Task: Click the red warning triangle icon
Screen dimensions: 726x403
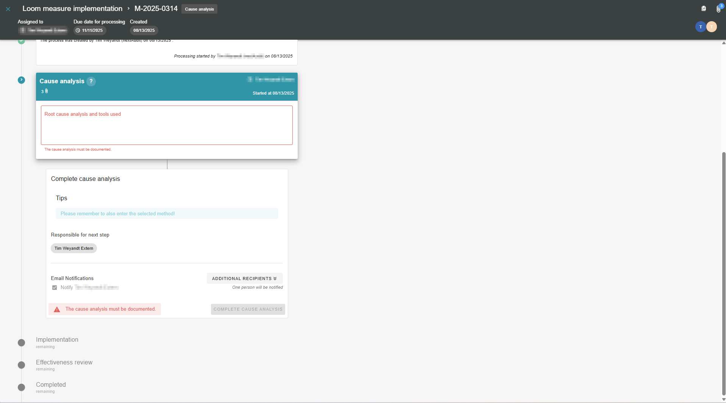Action: 57,310
